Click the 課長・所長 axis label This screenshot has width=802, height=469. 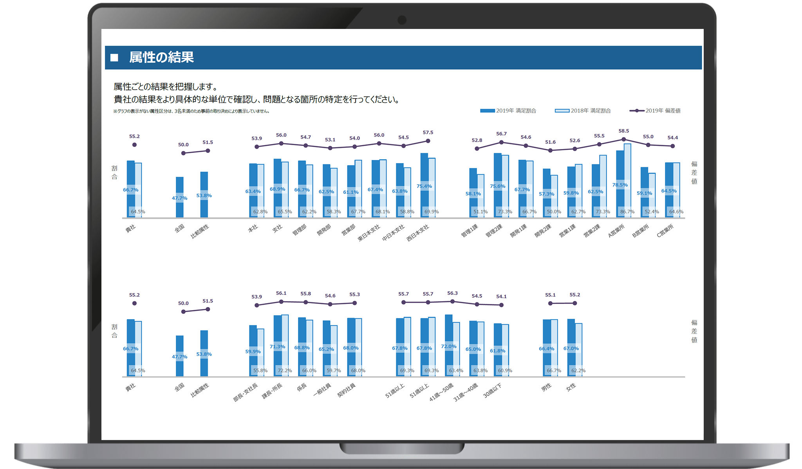272,391
